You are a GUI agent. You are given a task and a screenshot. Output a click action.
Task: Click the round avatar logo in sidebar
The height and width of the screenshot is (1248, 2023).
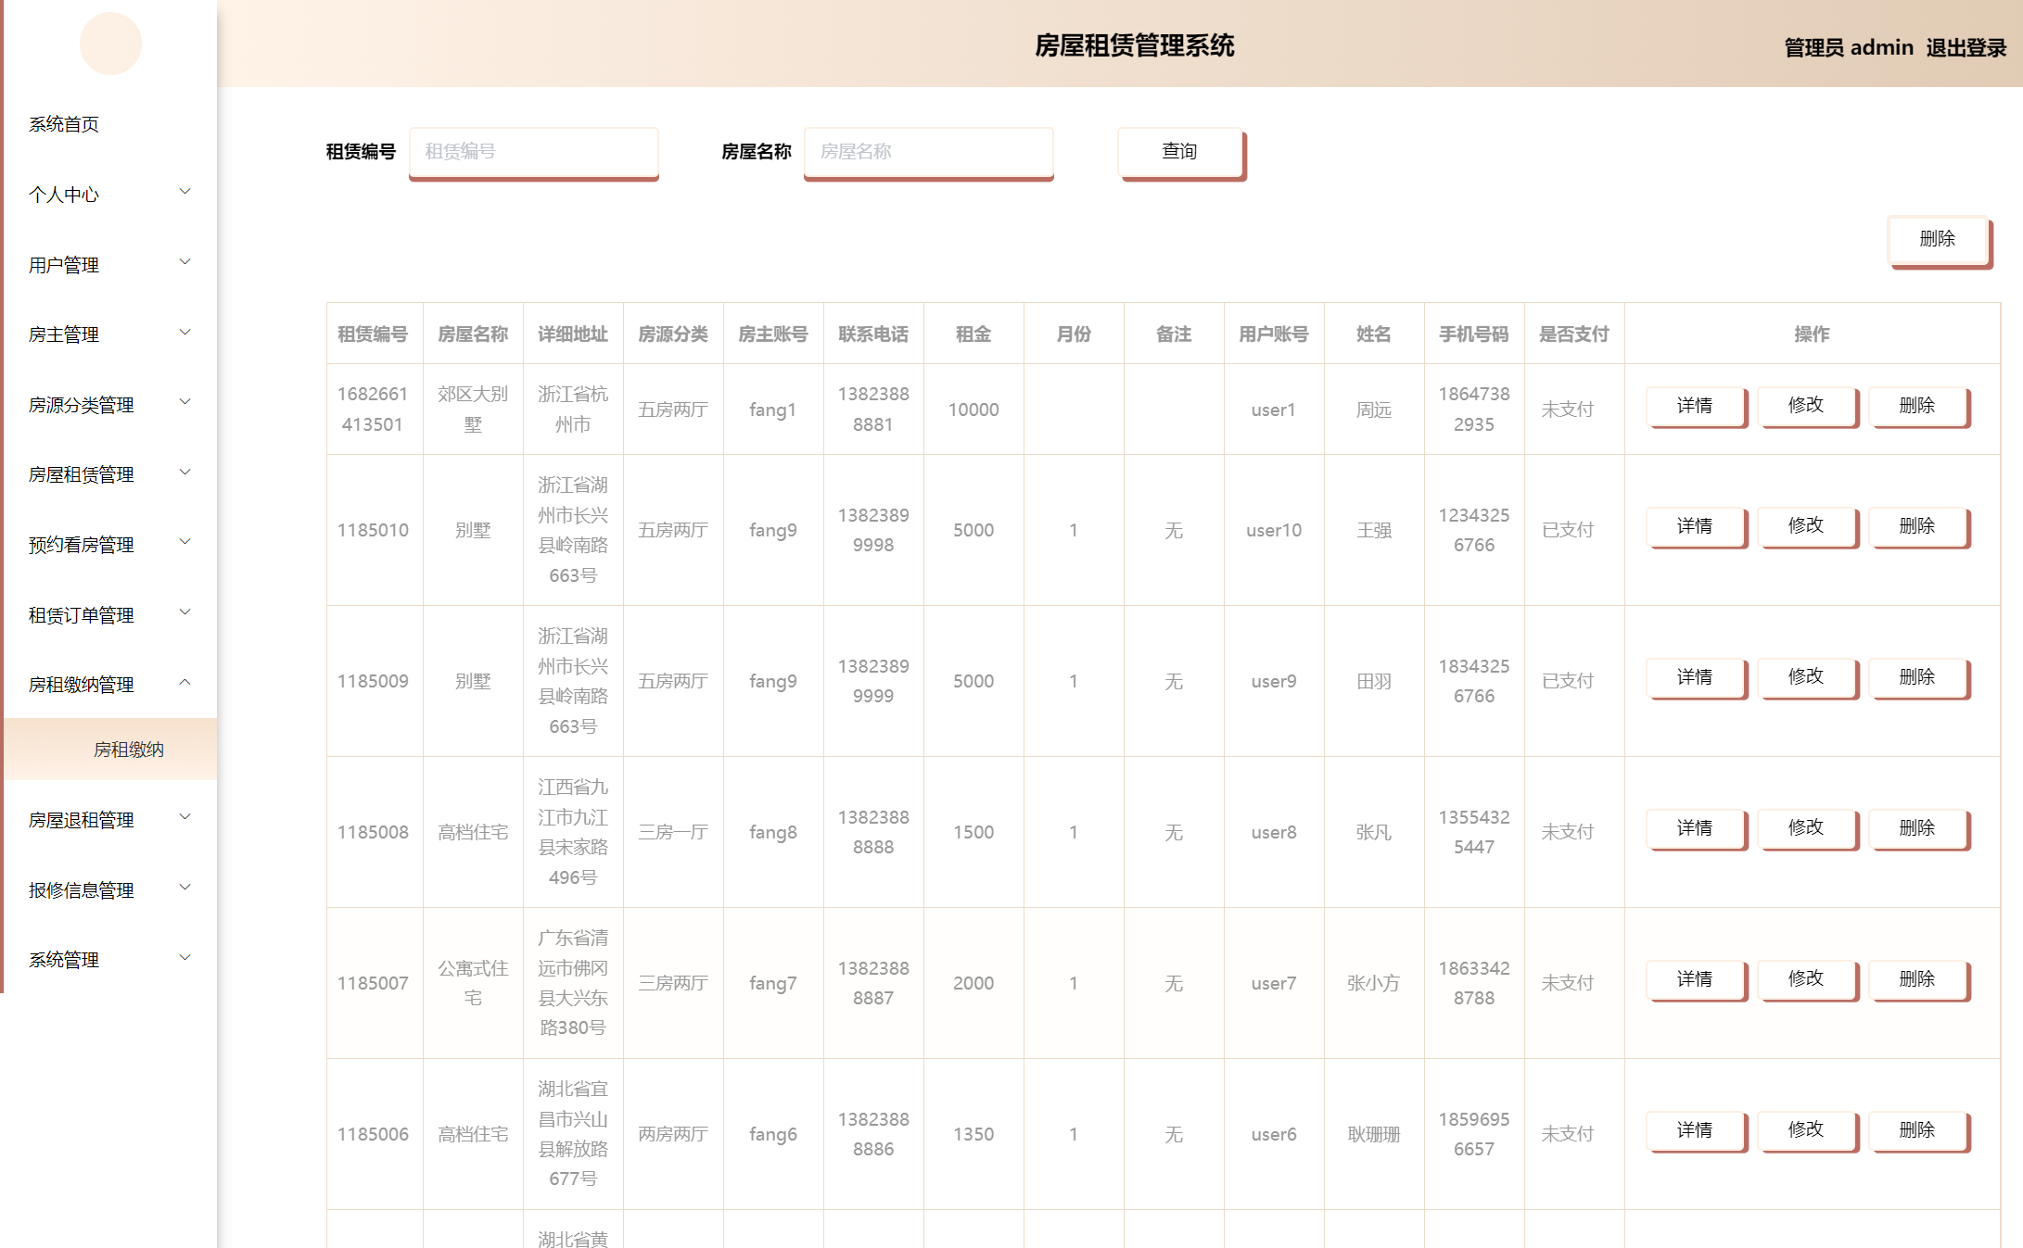pos(110,44)
